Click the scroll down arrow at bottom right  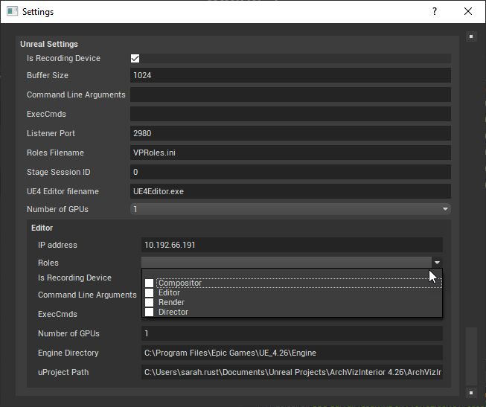tap(470, 391)
